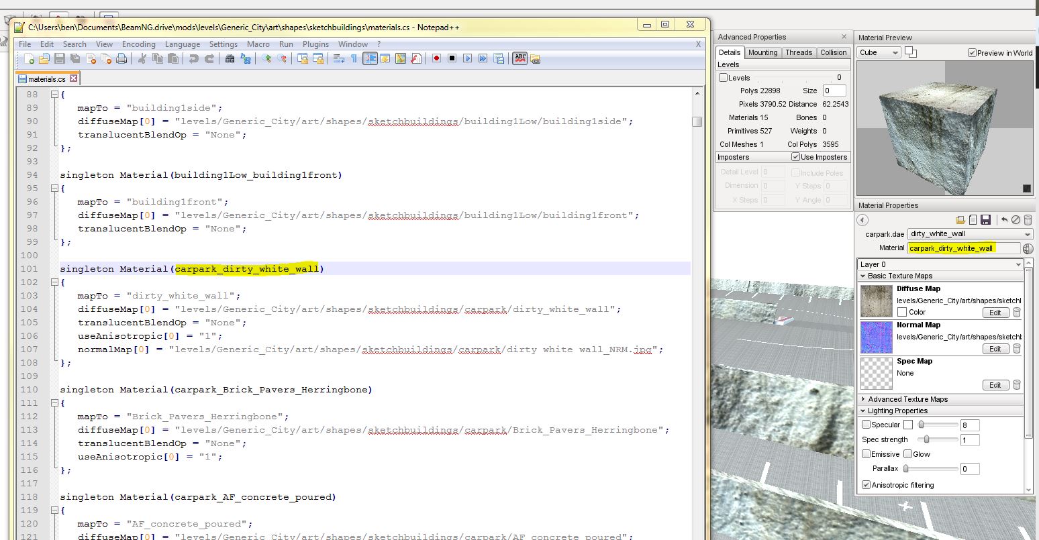
Task: Click the Parallax slider
Action: [x=930, y=469]
